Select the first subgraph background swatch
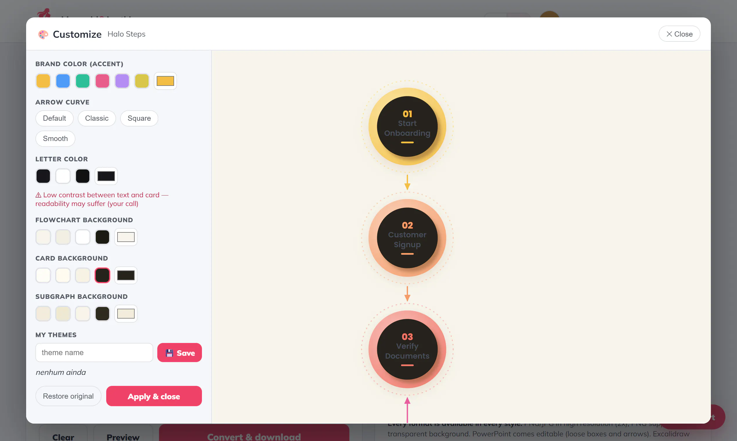 (x=43, y=314)
